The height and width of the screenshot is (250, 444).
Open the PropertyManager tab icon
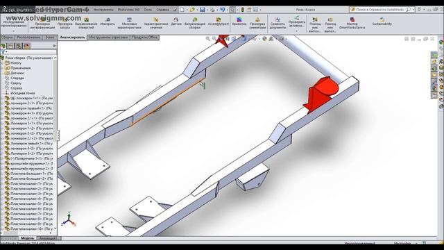tap(10, 46)
